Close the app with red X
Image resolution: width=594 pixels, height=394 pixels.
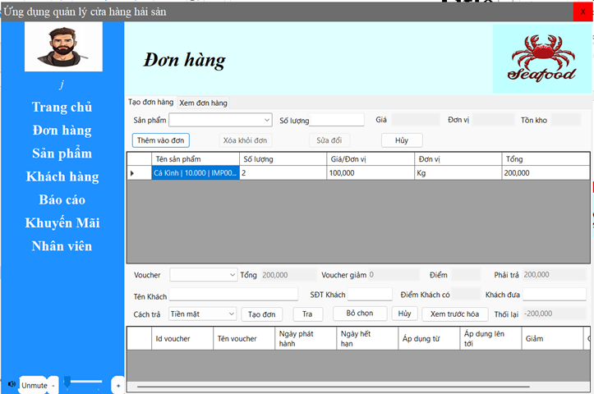(583, 11)
